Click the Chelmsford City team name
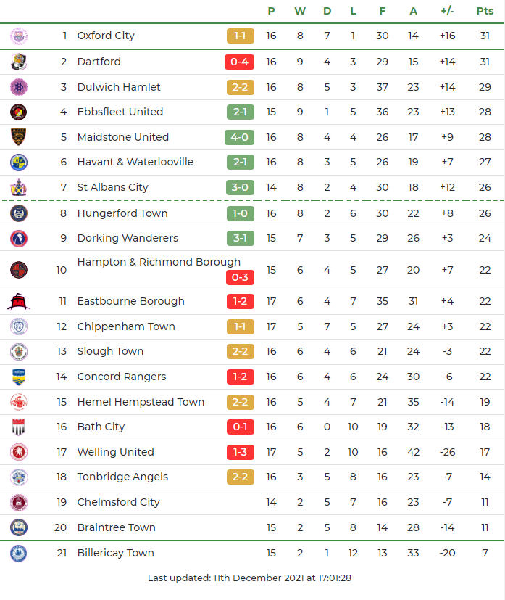 [x=118, y=502]
